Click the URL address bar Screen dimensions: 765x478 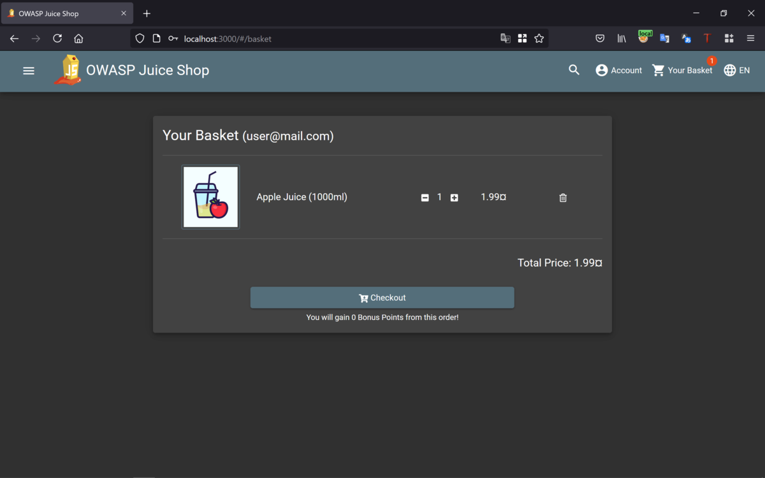[x=338, y=38]
